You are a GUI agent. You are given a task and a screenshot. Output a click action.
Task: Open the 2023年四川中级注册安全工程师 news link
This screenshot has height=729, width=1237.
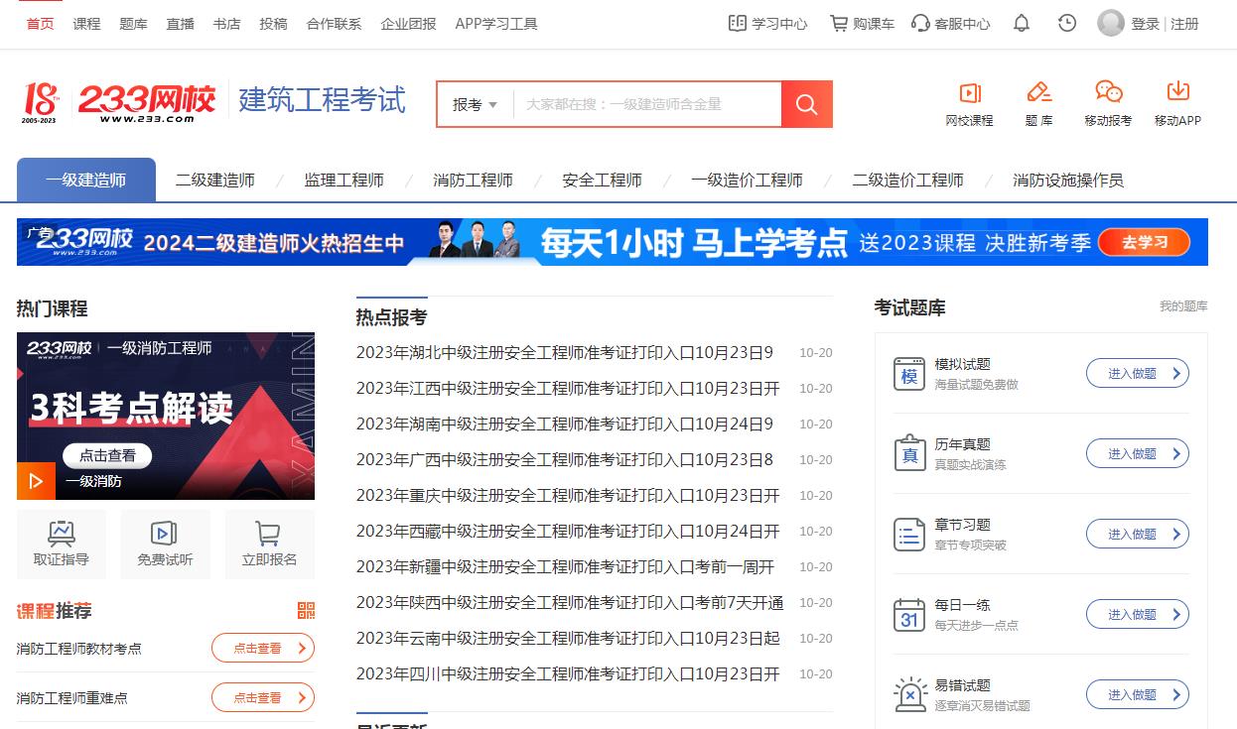click(568, 673)
